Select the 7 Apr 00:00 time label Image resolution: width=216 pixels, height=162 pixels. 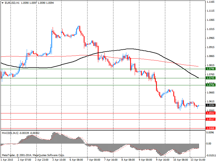tap(93, 160)
